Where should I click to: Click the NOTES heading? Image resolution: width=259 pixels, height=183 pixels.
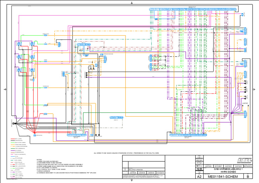(x=39, y=159)
